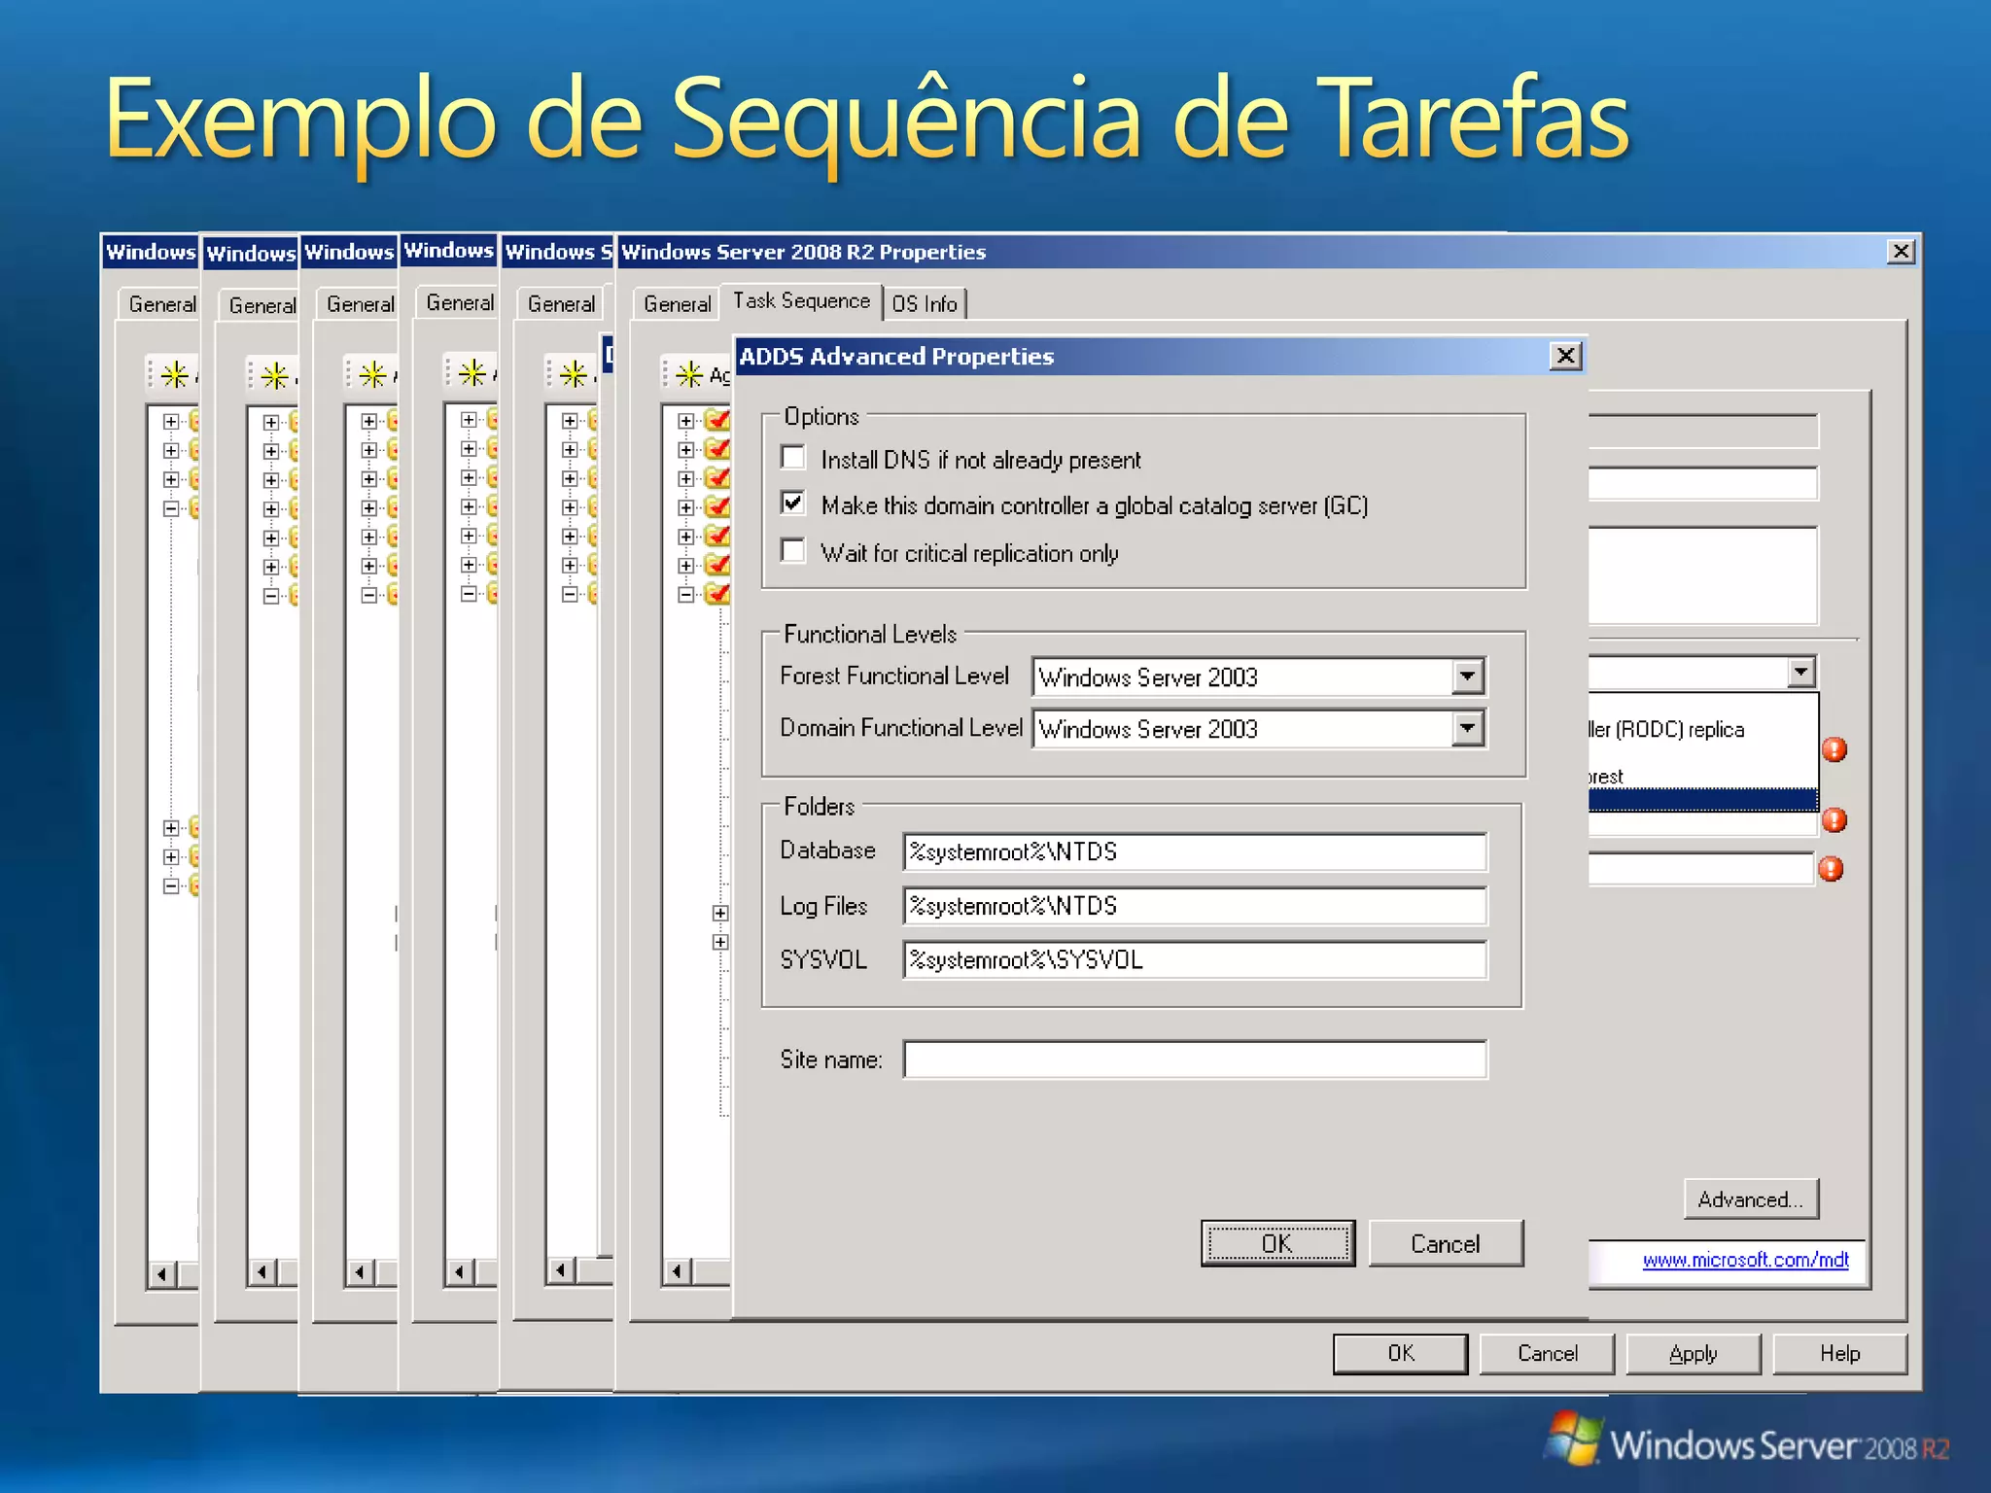Collapse the open minus node in front Properties tree
This screenshot has width=1991, height=1493.
686,594
